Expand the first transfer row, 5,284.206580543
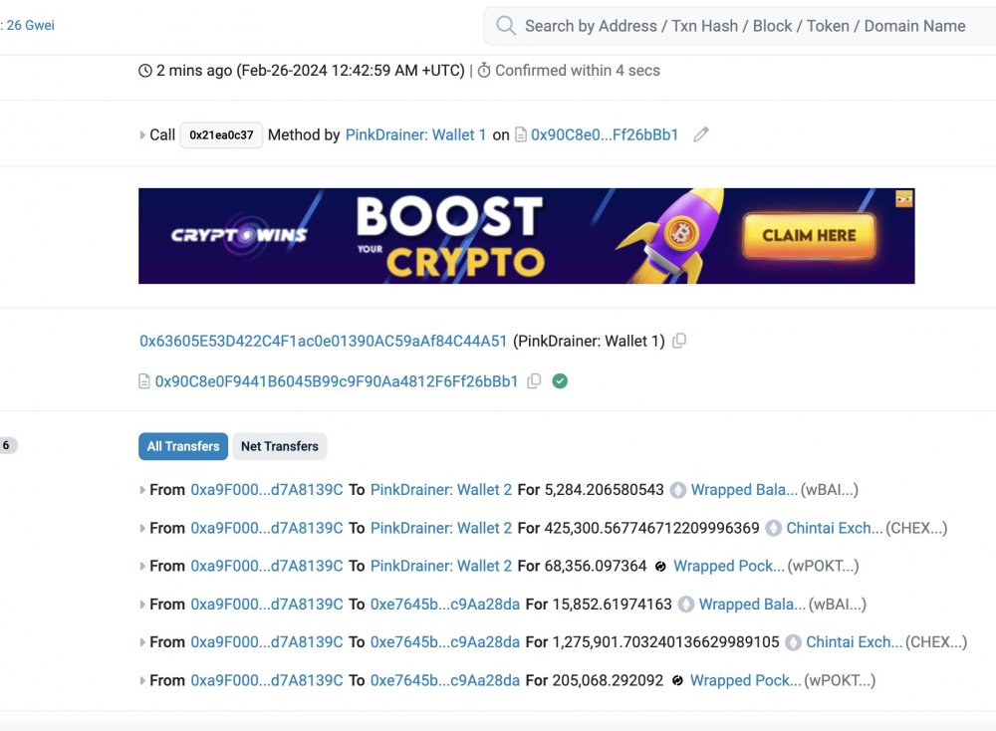This screenshot has height=731, width=996. click(x=142, y=490)
